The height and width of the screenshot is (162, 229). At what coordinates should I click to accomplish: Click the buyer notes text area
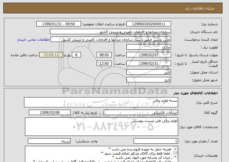(x=101, y=154)
